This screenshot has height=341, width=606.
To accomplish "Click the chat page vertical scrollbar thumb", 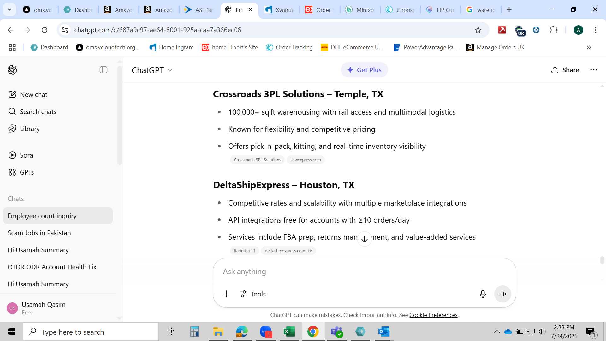I will pos(602,260).
